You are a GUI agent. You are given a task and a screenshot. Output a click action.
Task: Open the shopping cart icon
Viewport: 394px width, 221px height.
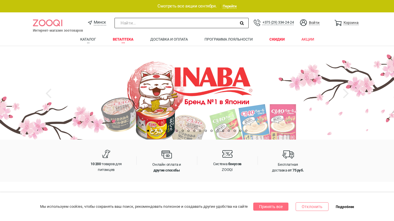coord(338,23)
